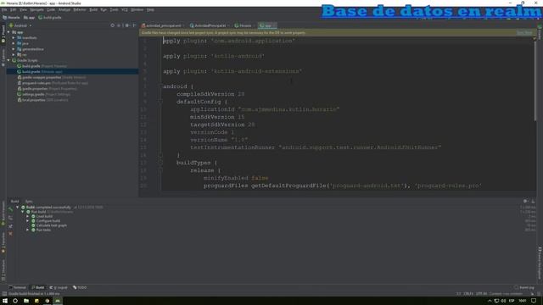
Task: Open the Event Log
Action: (524, 288)
